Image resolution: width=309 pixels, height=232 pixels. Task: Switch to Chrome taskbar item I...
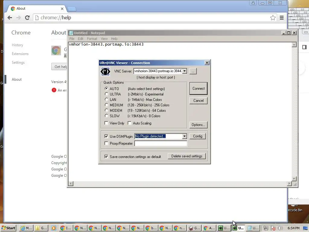click(x=66, y=228)
